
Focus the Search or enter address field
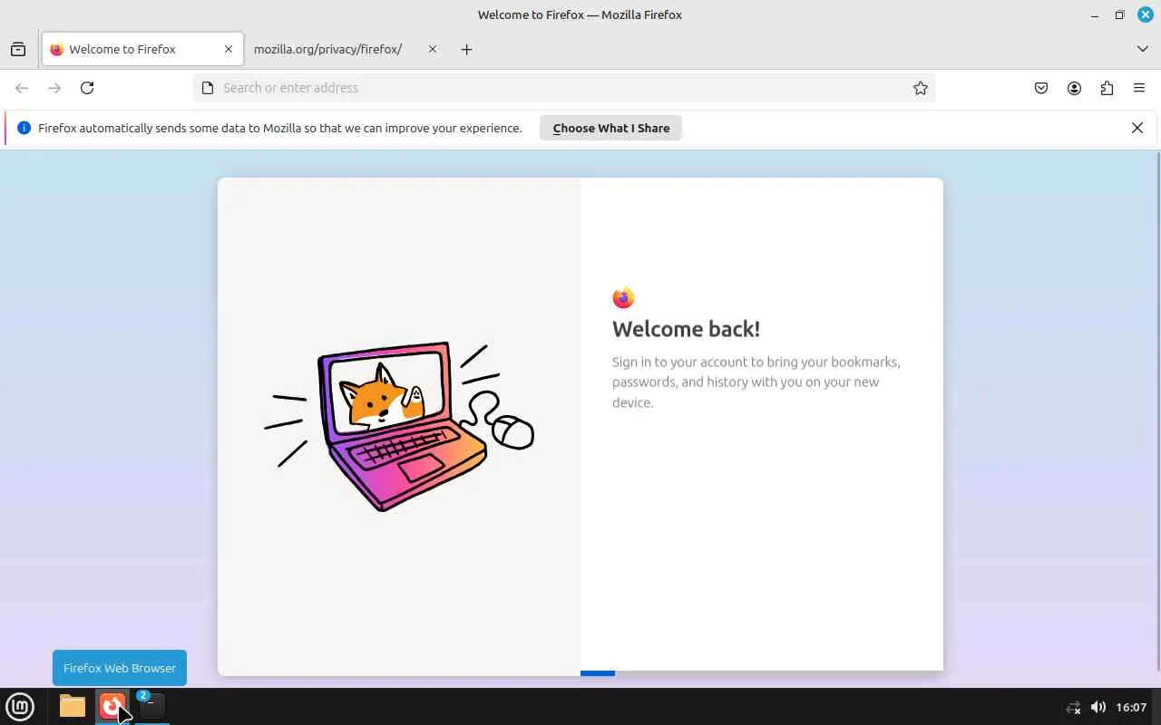[x=563, y=88]
